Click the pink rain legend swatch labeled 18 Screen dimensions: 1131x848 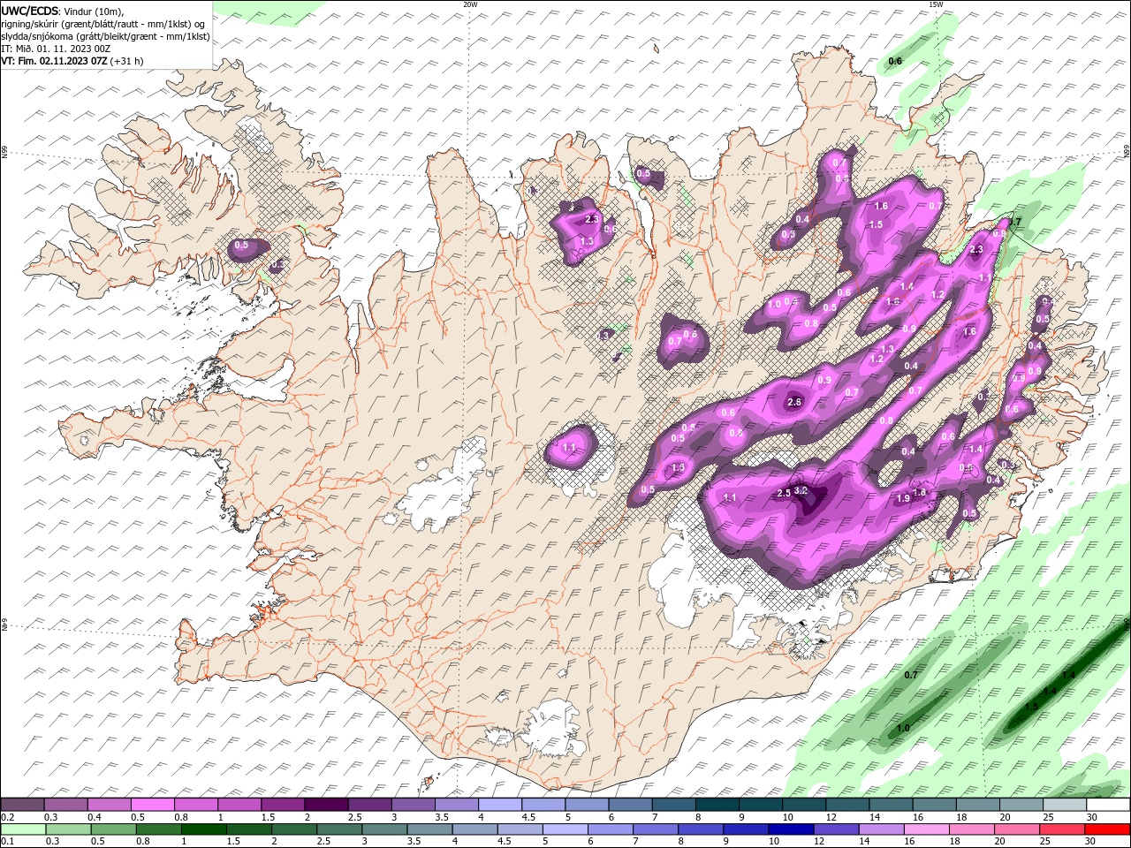(972, 829)
